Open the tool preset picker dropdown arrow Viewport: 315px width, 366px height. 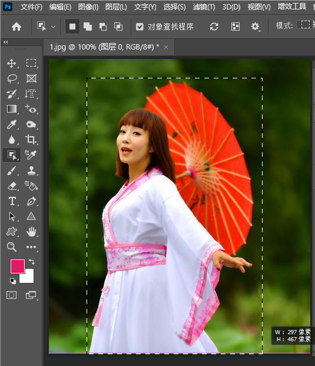54,27
